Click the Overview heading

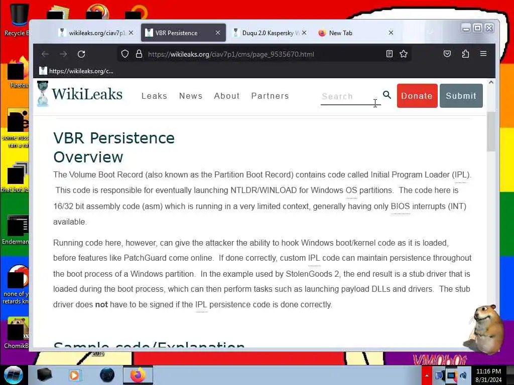(x=88, y=157)
